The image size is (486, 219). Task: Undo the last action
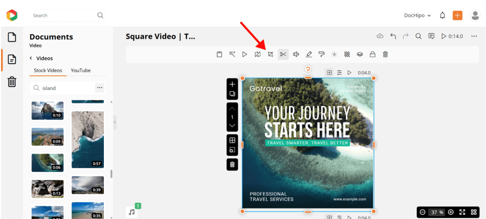coord(393,36)
